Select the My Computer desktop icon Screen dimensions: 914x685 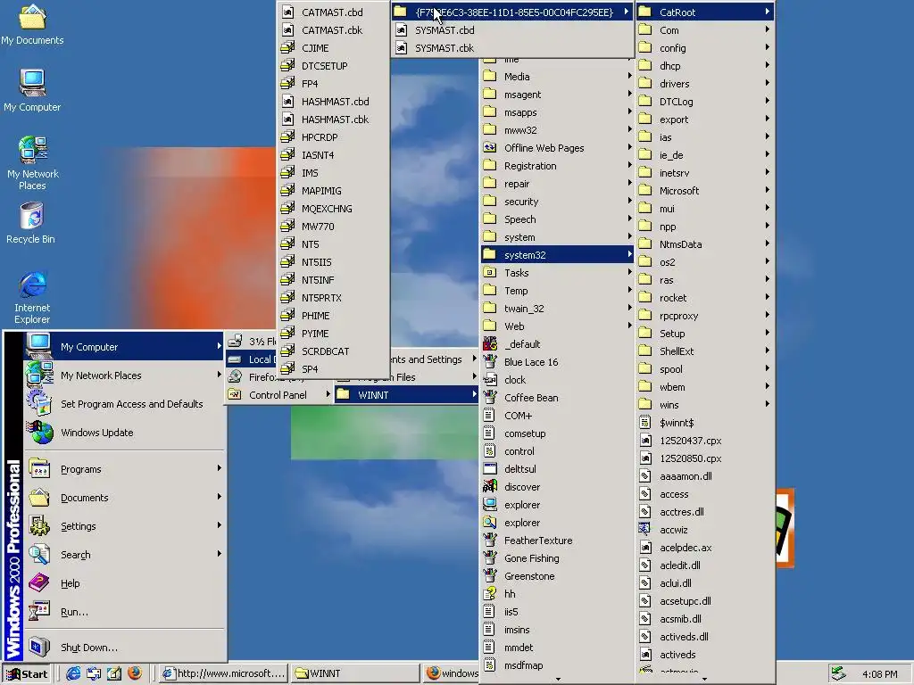pos(32,90)
